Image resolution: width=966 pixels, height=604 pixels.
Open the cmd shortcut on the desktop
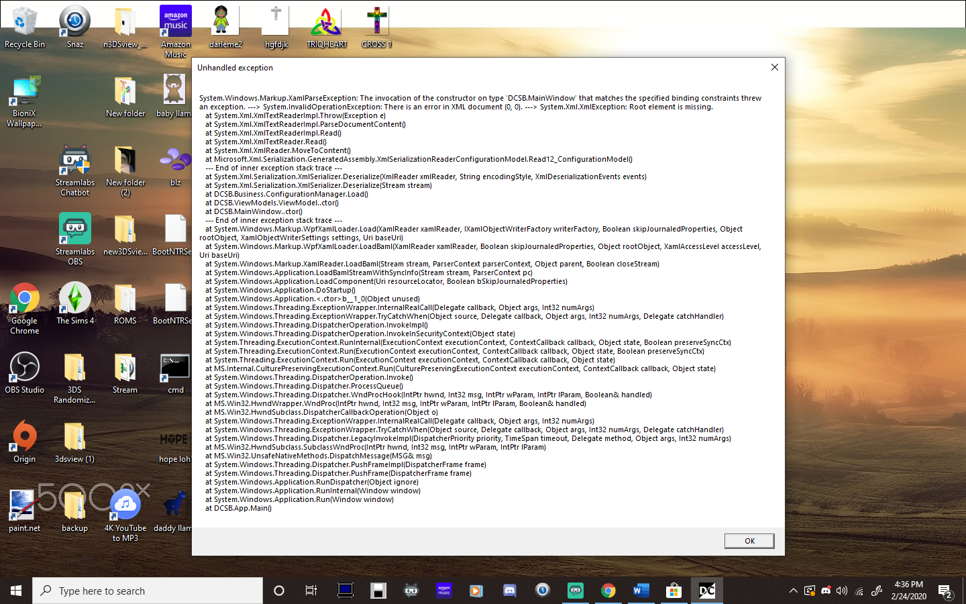click(x=174, y=368)
